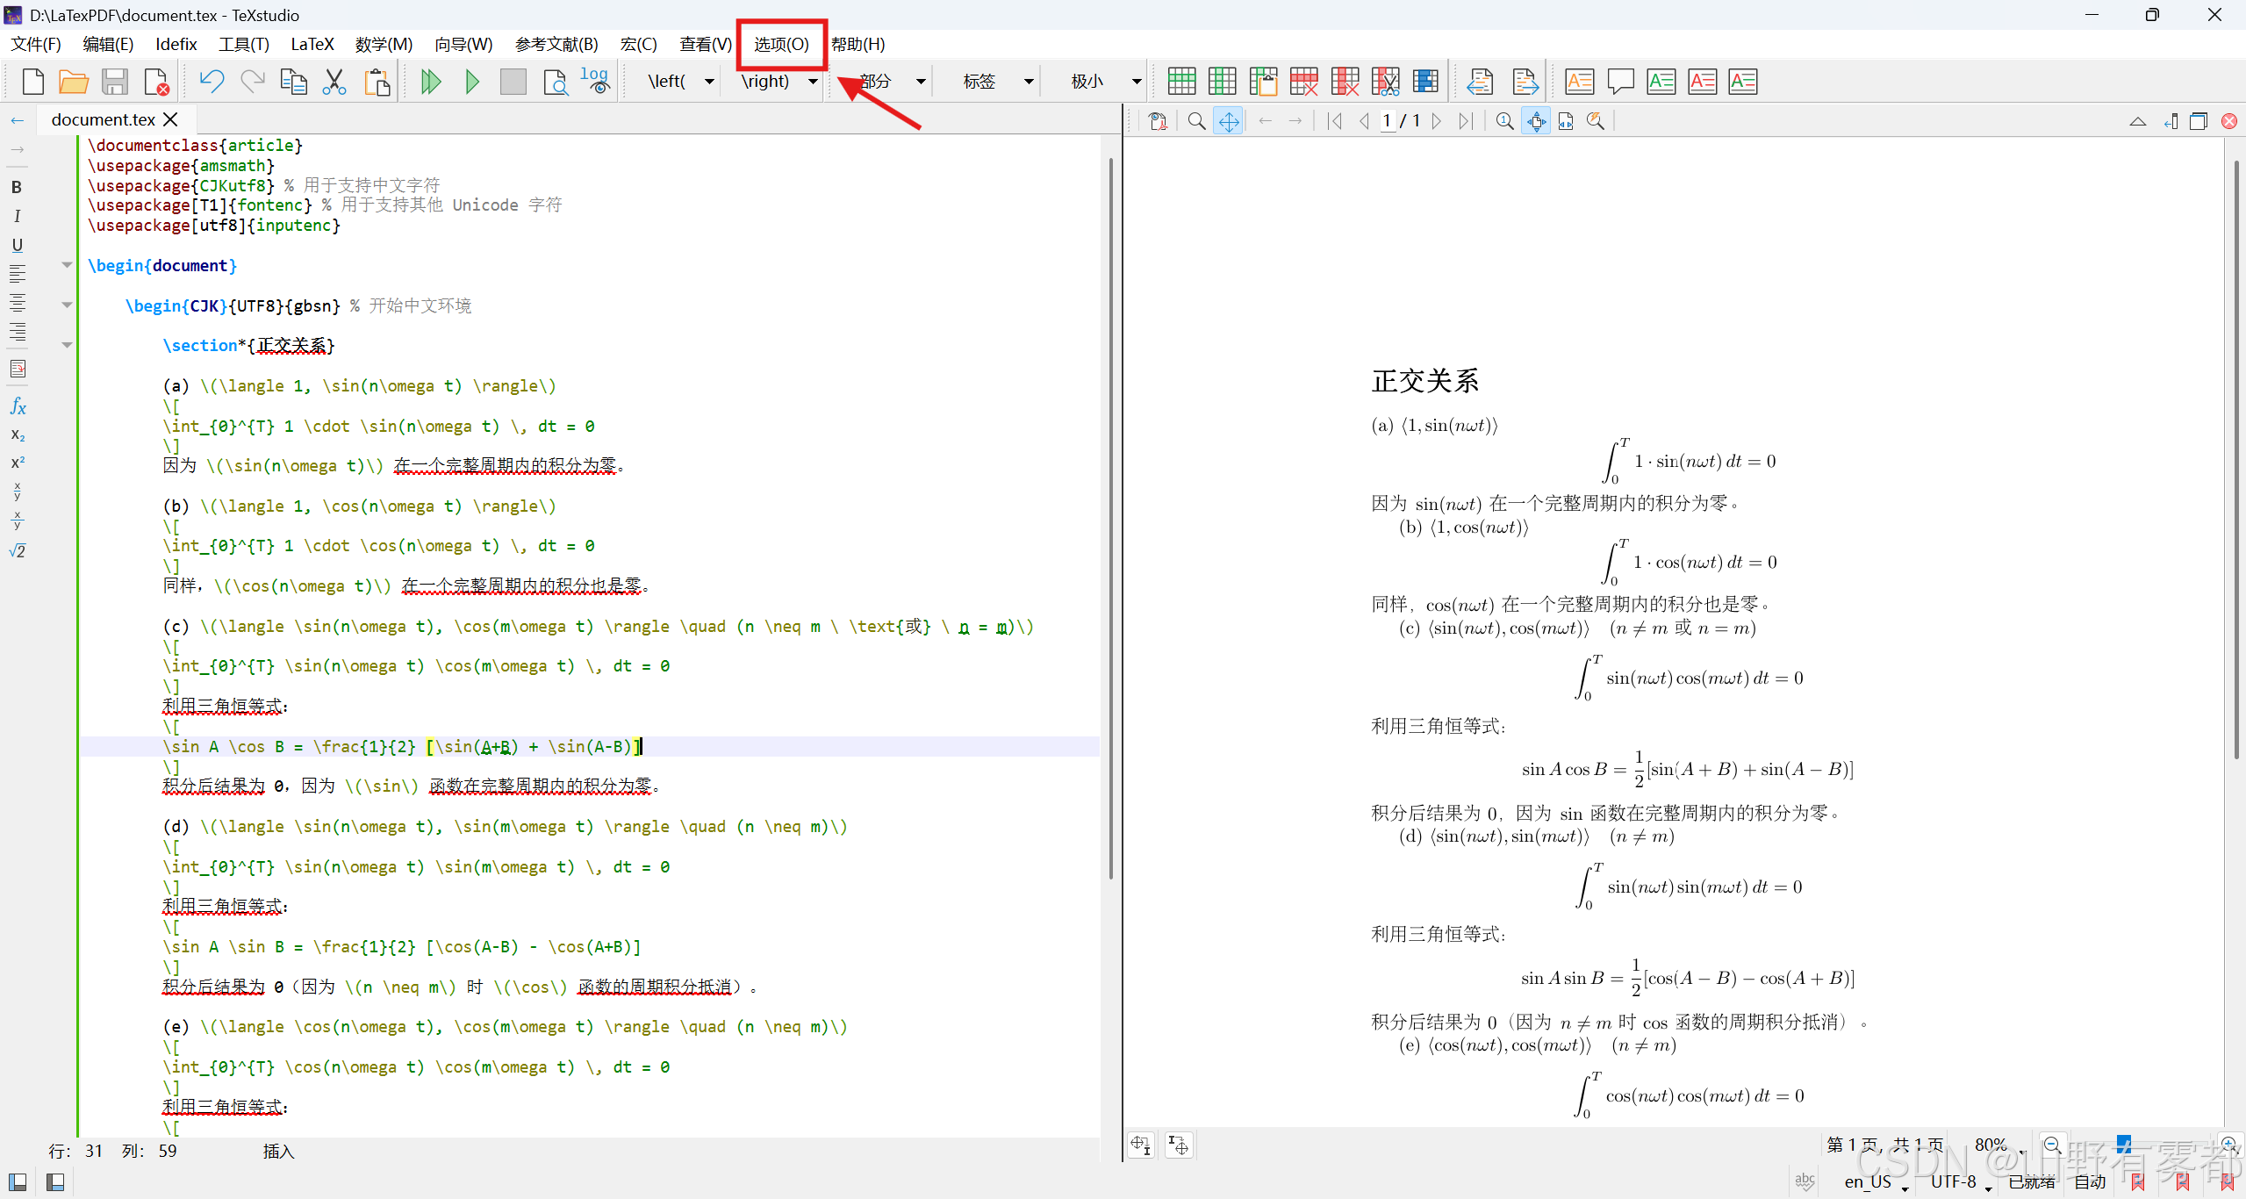Close the document.tex tab
Image resolution: width=2246 pixels, height=1199 pixels.
pyautogui.click(x=171, y=119)
